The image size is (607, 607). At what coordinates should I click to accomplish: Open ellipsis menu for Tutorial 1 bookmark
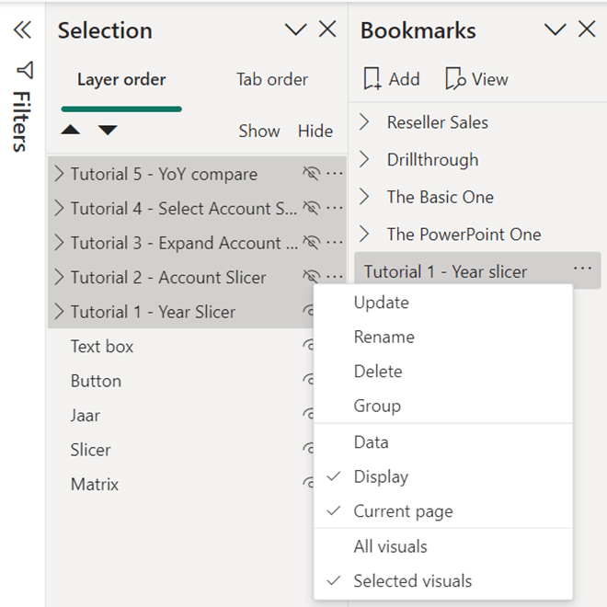tap(582, 269)
